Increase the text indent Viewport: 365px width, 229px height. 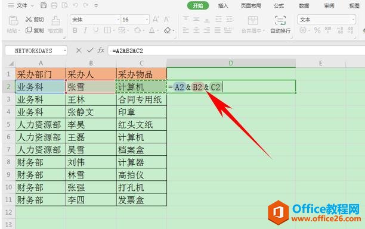click(229, 19)
